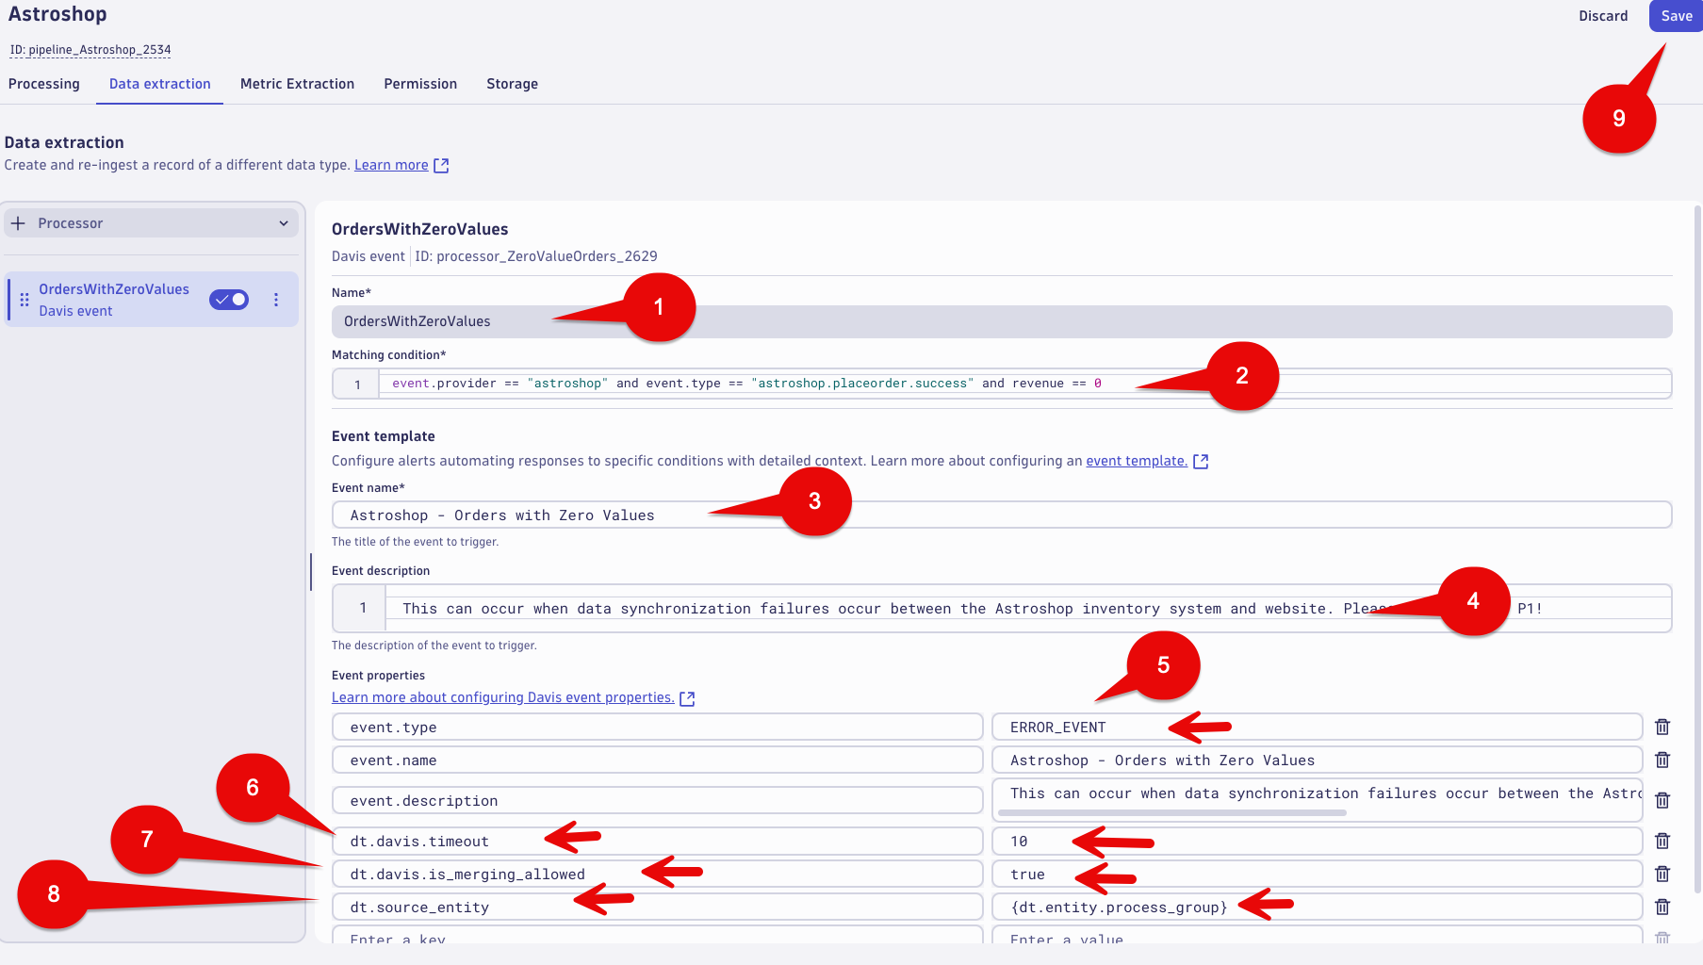The image size is (1703, 965).
Task: Open the OrdersWithZeroValues processor options menu
Action: point(276,300)
